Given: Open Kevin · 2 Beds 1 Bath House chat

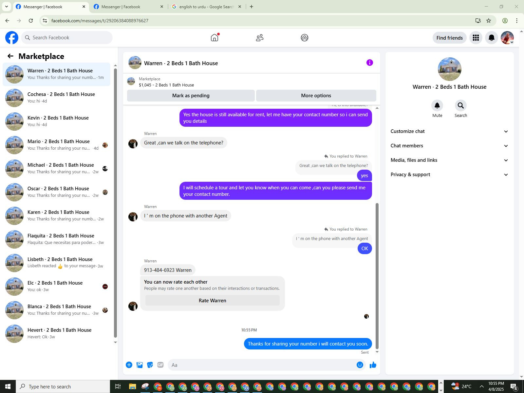Looking at the screenshot, I should coord(56,121).
